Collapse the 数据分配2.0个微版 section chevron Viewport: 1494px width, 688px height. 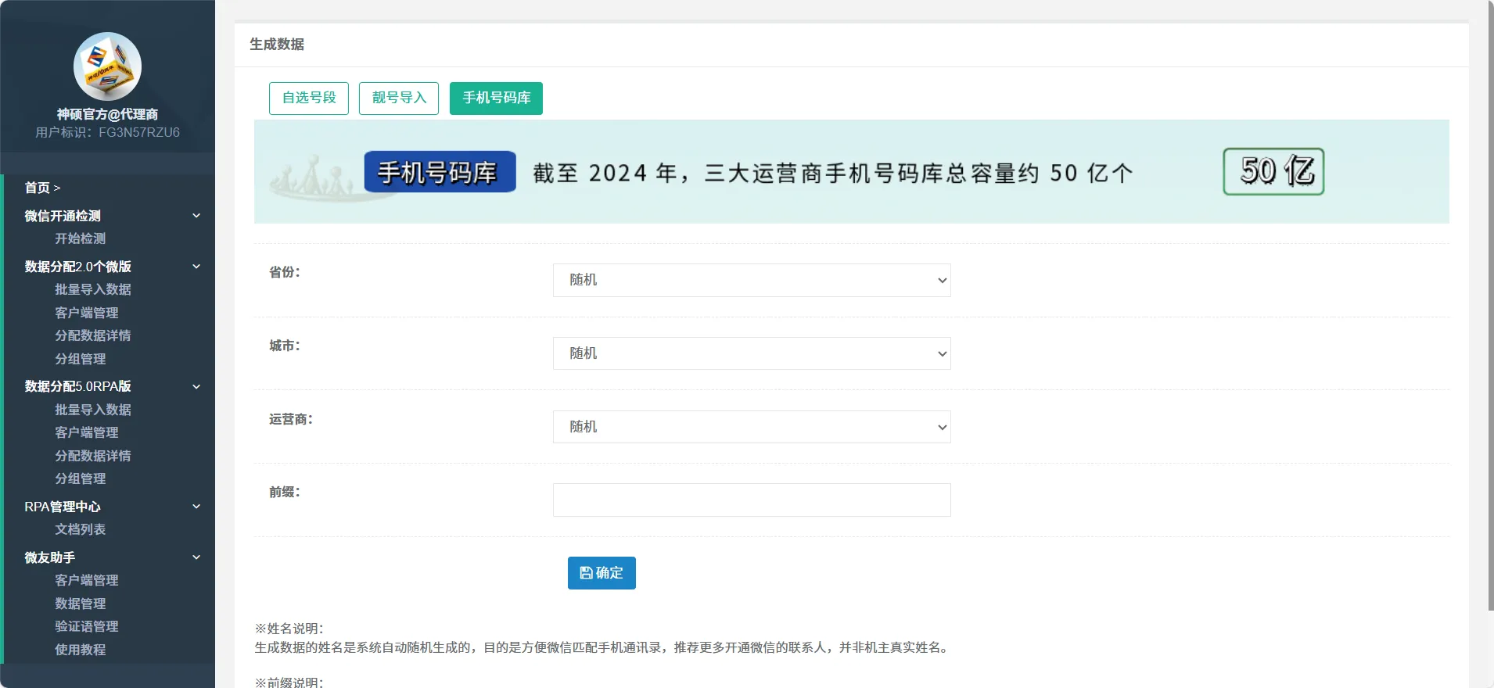196,267
